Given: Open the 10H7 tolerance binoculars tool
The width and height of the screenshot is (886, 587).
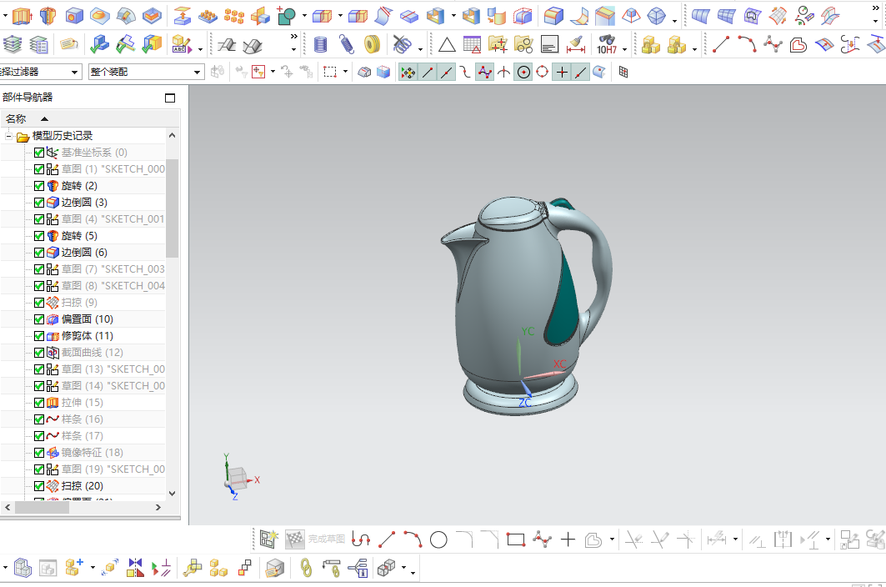Looking at the screenshot, I should 606,44.
